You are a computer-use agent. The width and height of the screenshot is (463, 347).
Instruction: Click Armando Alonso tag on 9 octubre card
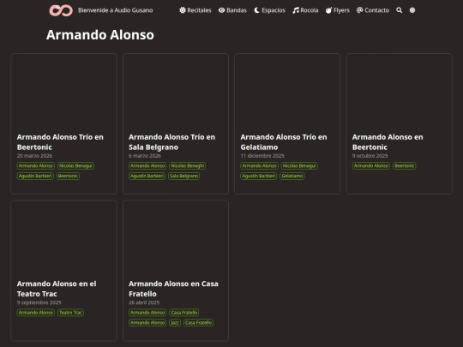(x=371, y=166)
